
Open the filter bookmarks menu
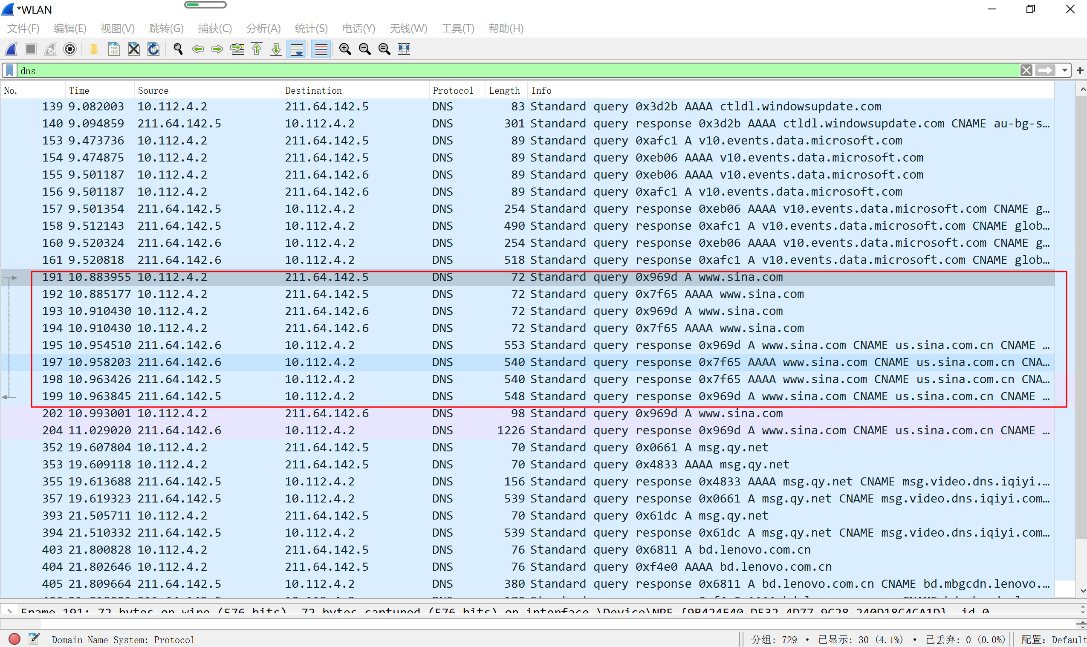click(x=9, y=71)
